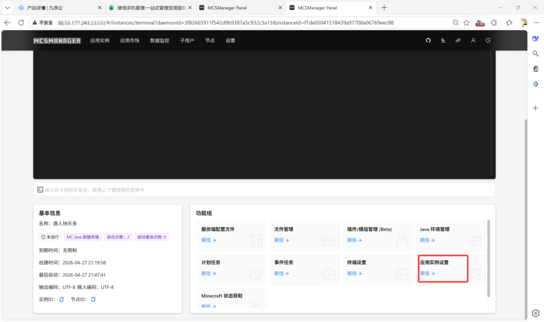Image resolution: width=544 pixels, height=322 pixels.
Task: Click the 自动重启次数: 0 tag
Action: (x=151, y=237)
